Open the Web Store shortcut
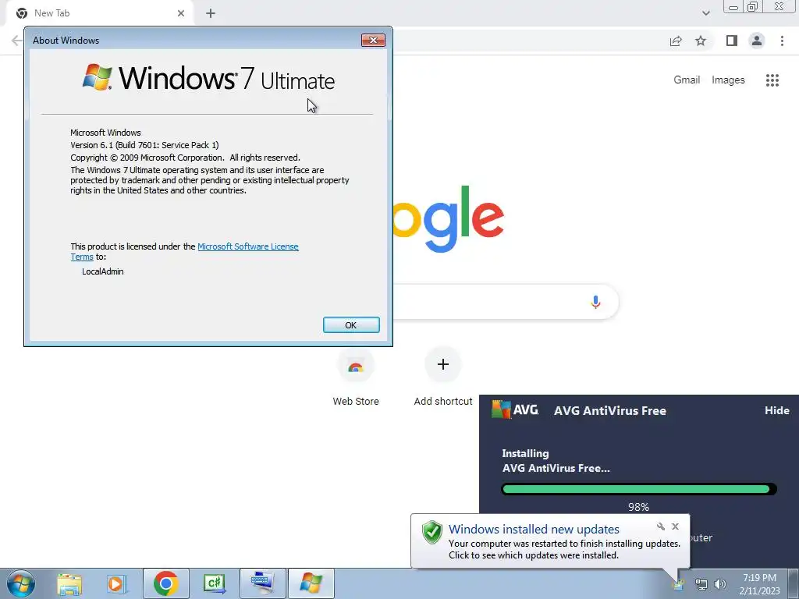The height and width of the screenshot is (599, 799). tap(356, 377)
